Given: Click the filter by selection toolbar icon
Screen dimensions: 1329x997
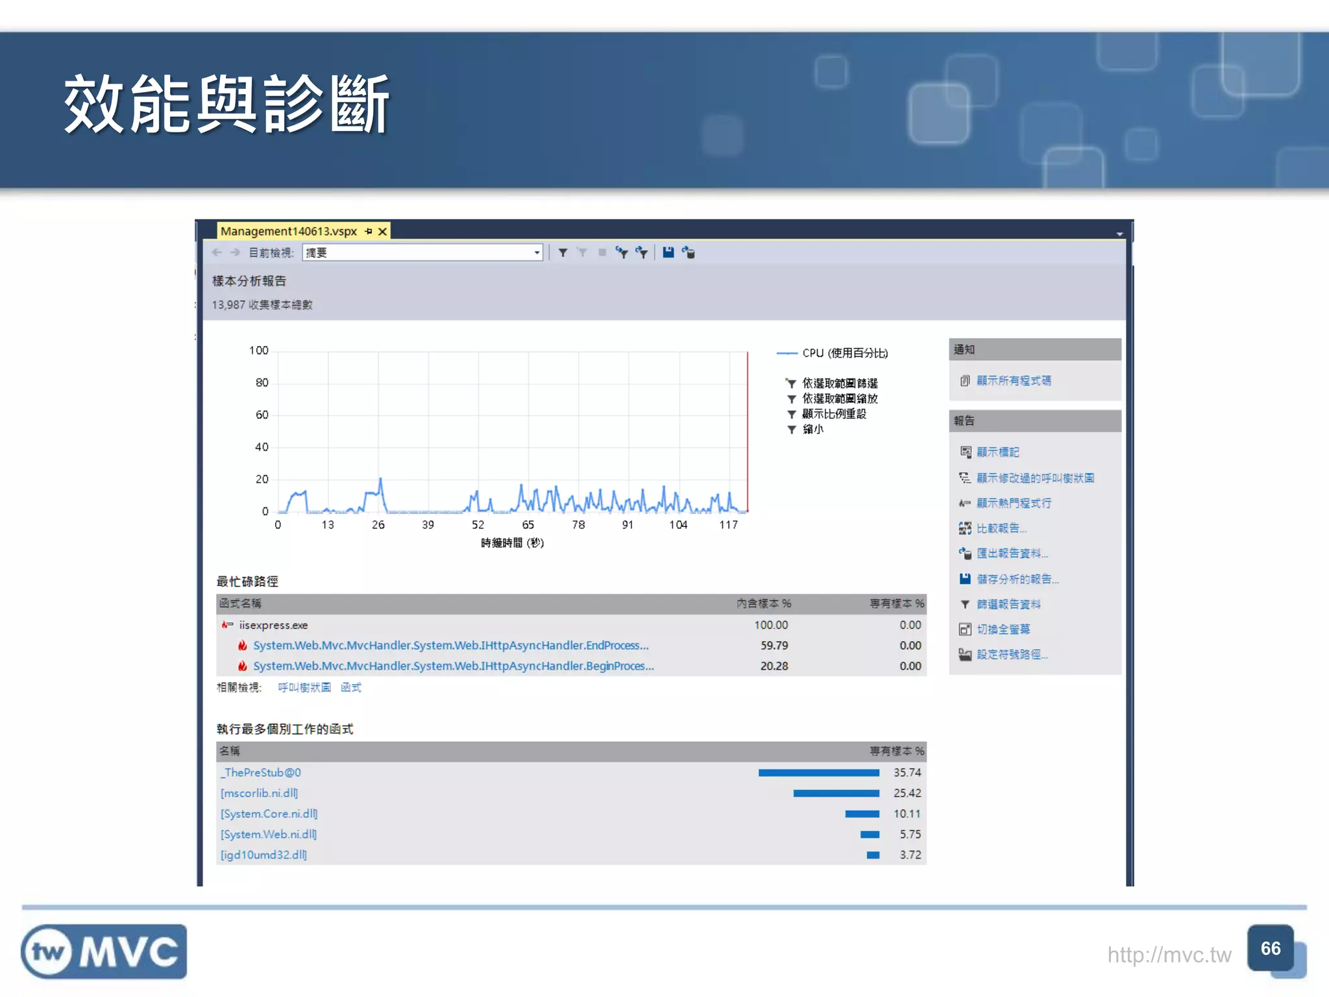Looking at the screenshot, I should 622,252.
